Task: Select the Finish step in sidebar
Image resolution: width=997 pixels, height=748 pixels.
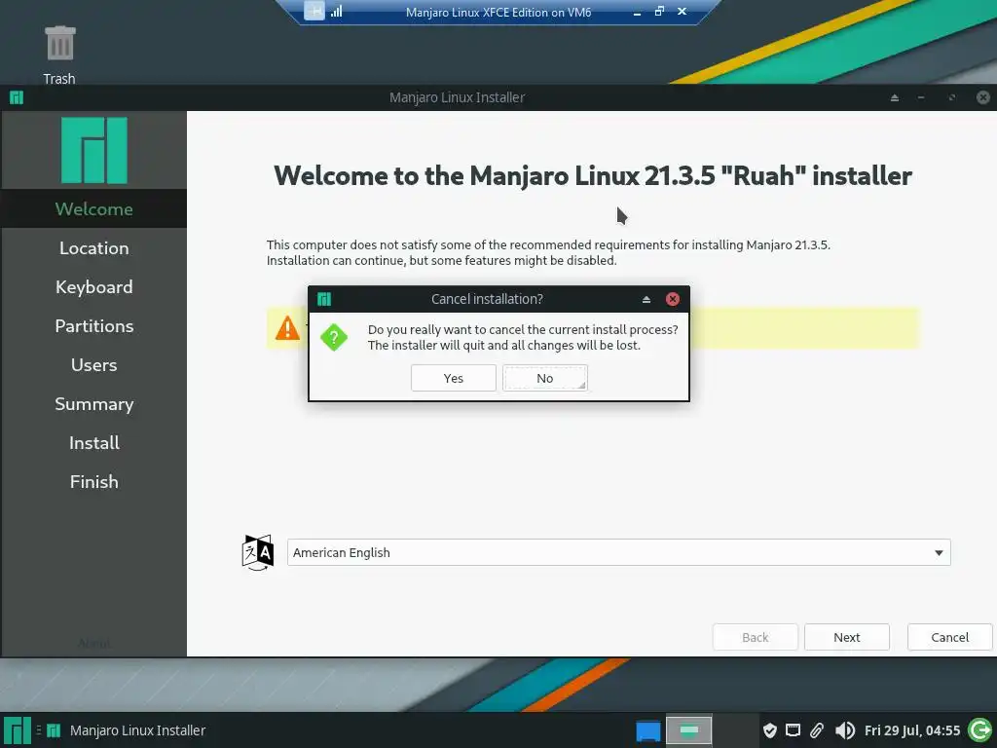Action: (94, 481)
